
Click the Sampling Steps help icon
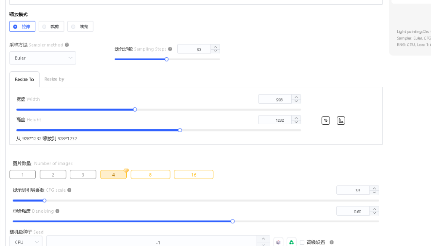pos(170,49)
